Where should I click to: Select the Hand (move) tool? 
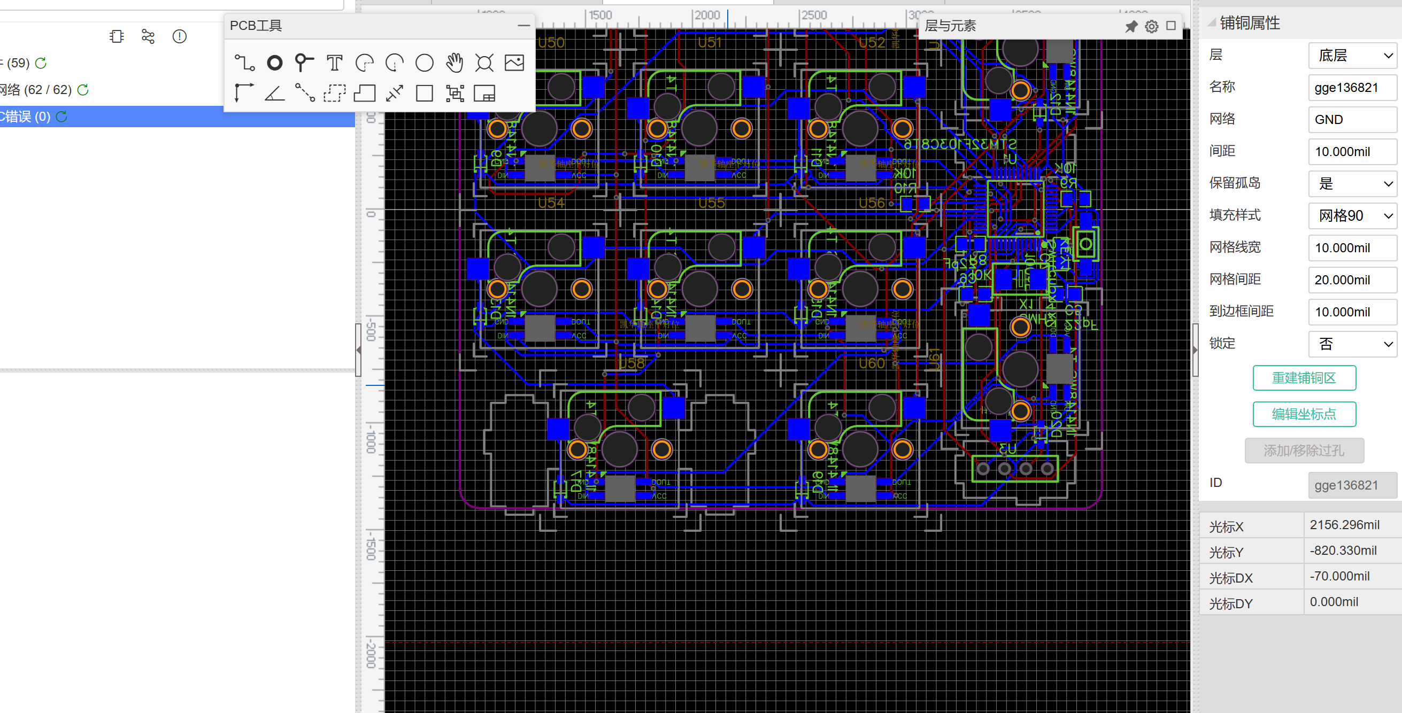455,63
